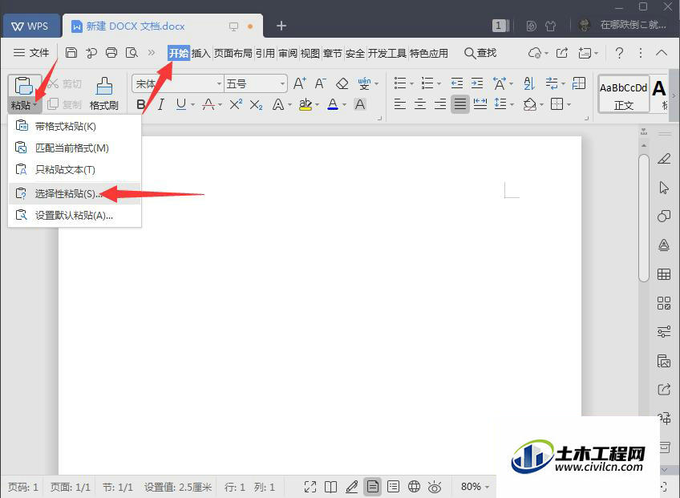Toggle bold formatting
The height and width of the screenshot is (498, 680).
[x=141, y=104]
